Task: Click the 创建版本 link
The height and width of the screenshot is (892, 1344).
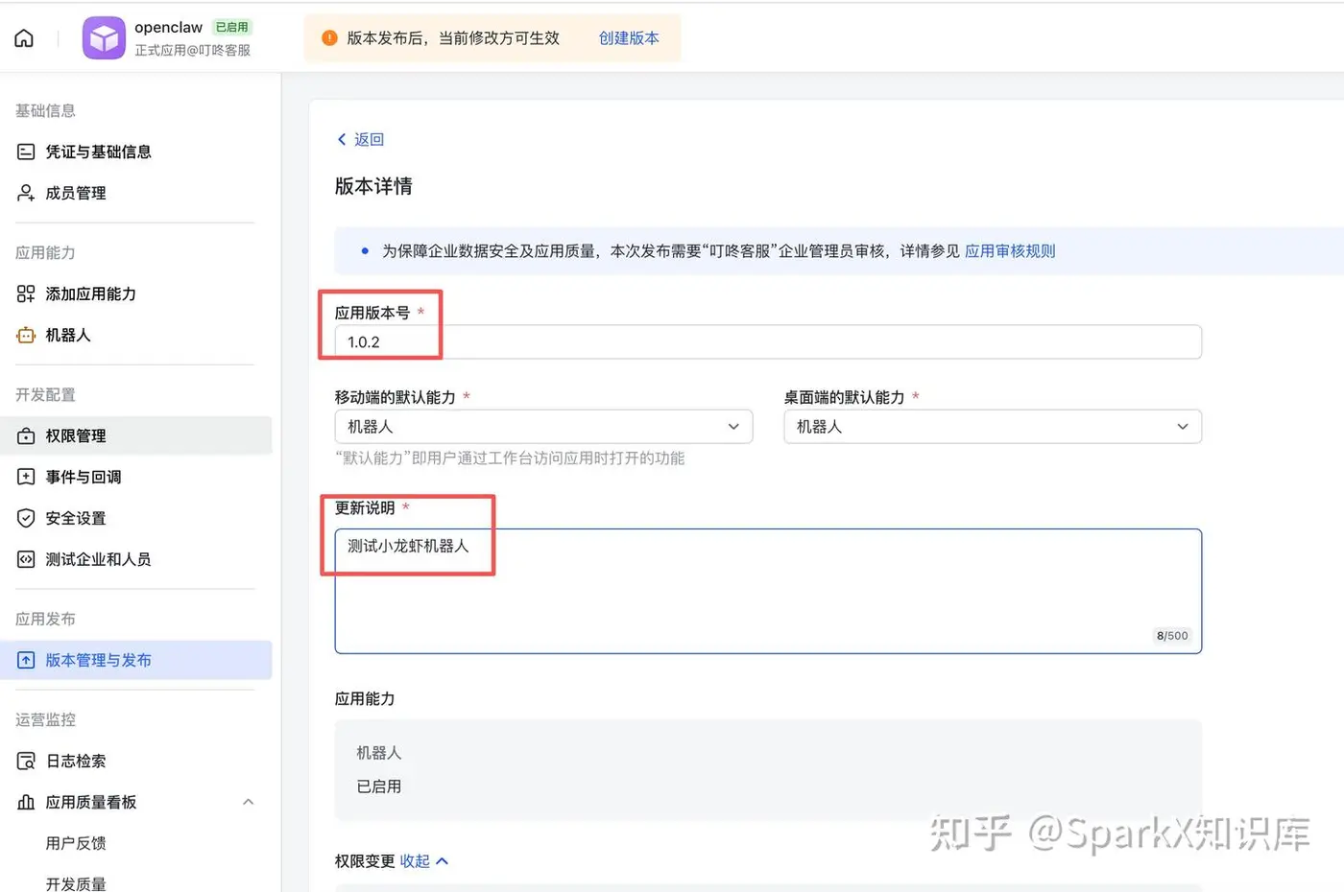Action: point(629,38)
